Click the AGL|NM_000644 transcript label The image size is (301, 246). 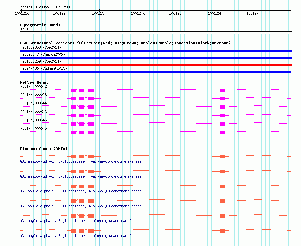[x=33, y=103]
